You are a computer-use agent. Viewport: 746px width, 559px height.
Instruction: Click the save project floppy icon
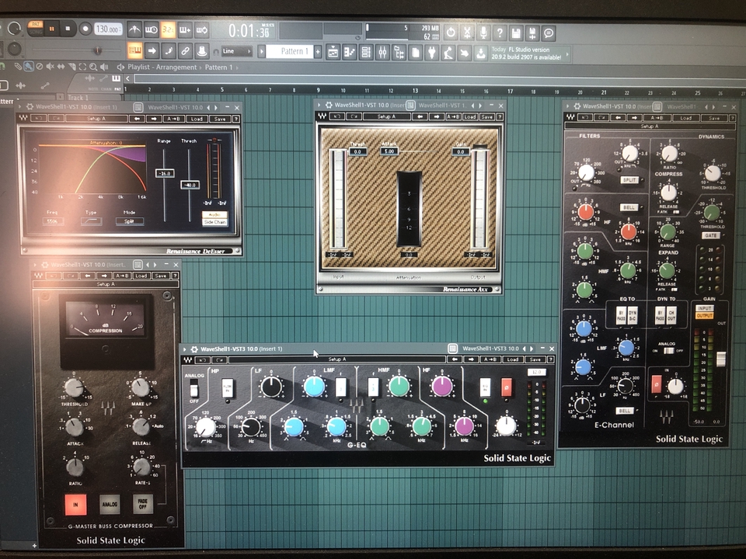[516, 33]
